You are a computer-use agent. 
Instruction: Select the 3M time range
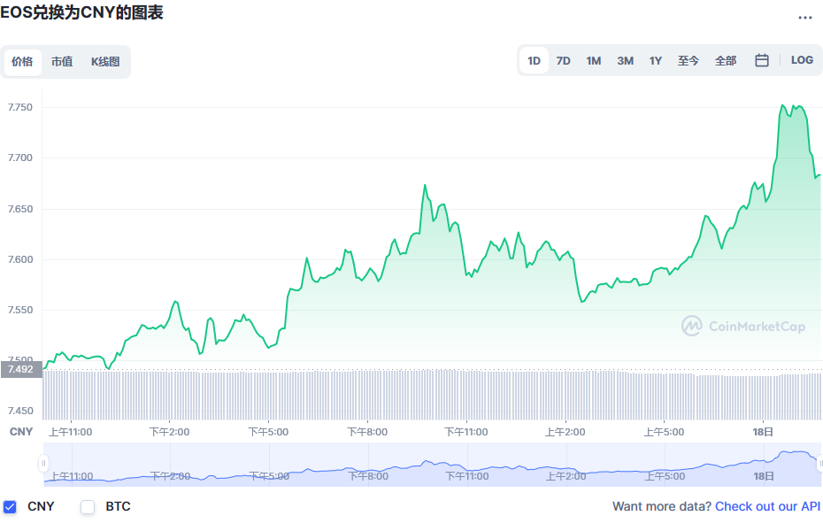click(625, 61)
